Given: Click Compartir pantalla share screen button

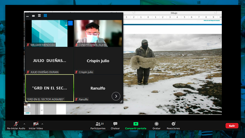Looking at the screenshot, I should pyautogui.click(x=136, y=125).
